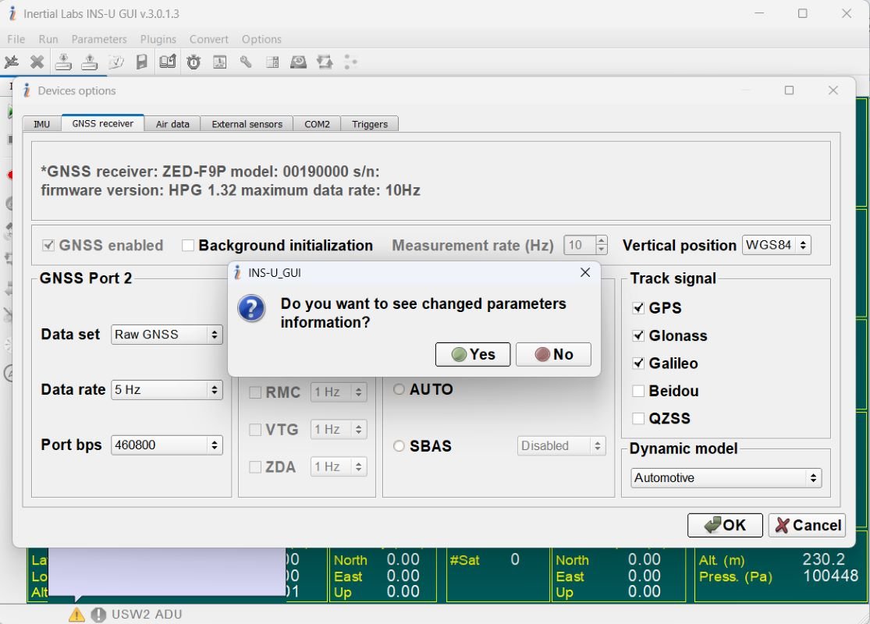The height and width of the screenshot is (624, 870).
Task: Open the Port bps dropdown
Action: 166,445
